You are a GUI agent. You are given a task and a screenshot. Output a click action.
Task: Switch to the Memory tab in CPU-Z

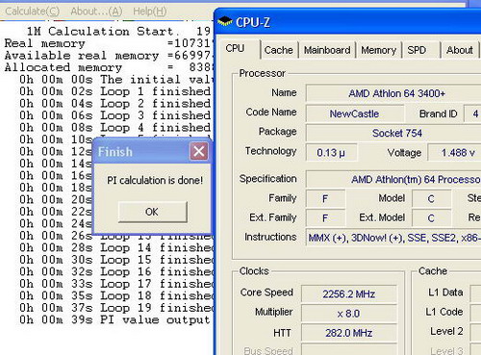tap(379, 50)
